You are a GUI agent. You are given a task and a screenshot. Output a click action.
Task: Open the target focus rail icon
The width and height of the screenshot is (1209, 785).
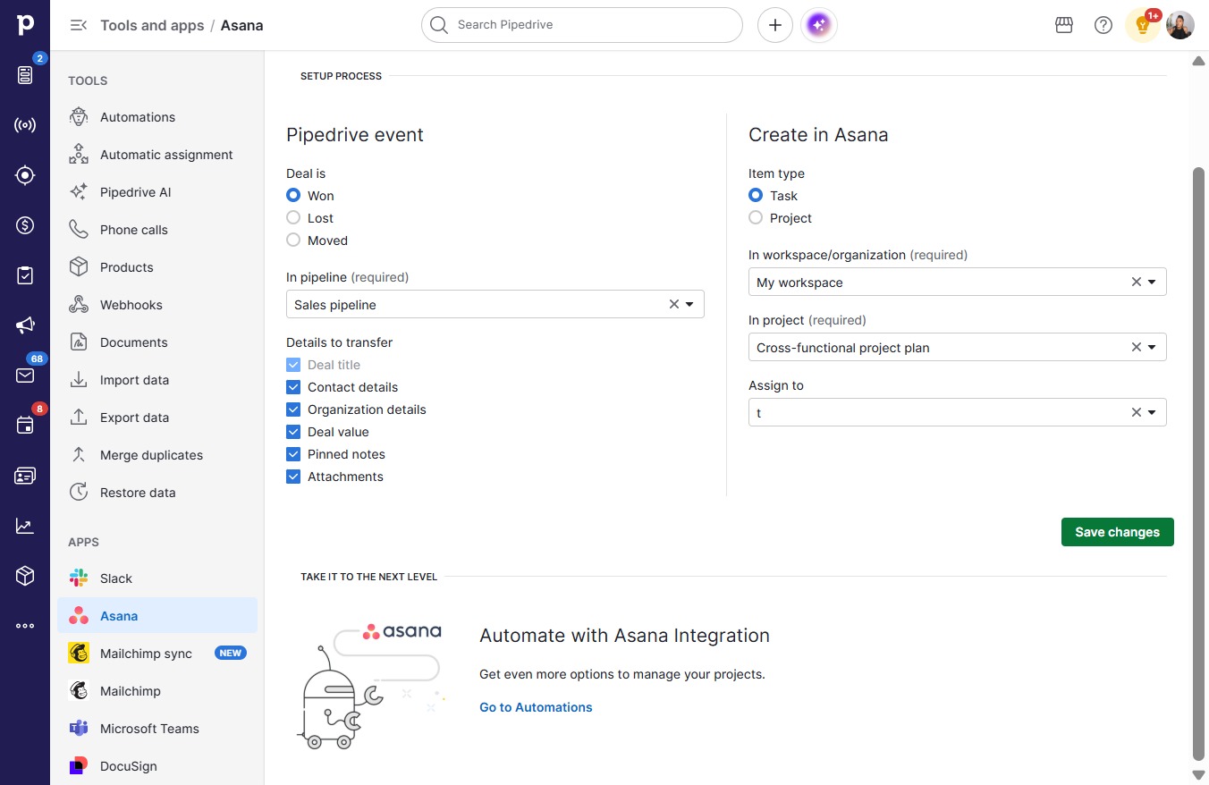point(25,175)
